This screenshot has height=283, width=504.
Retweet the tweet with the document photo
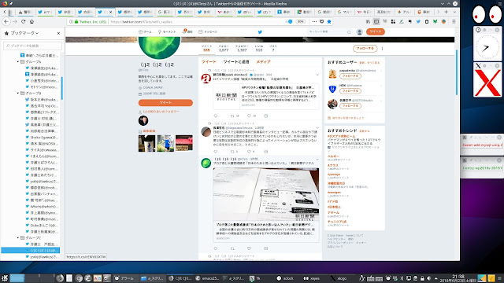tap(232, 248)
